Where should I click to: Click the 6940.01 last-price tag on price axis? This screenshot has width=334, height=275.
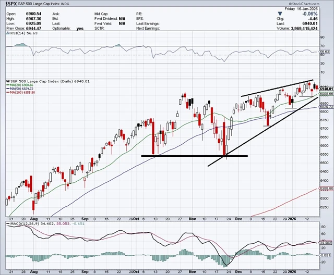[x=326, y=89]
